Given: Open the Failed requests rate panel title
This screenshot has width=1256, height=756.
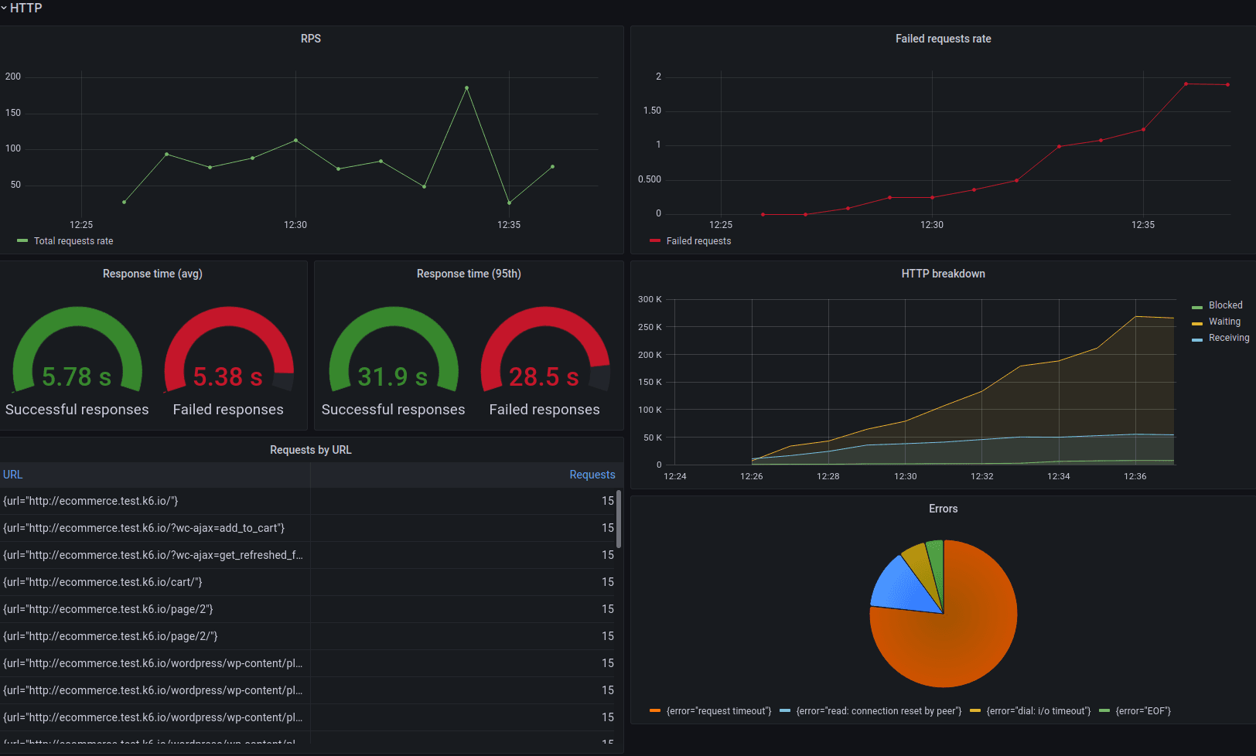Looking at the screenshot, I should (x=943, y=39).
